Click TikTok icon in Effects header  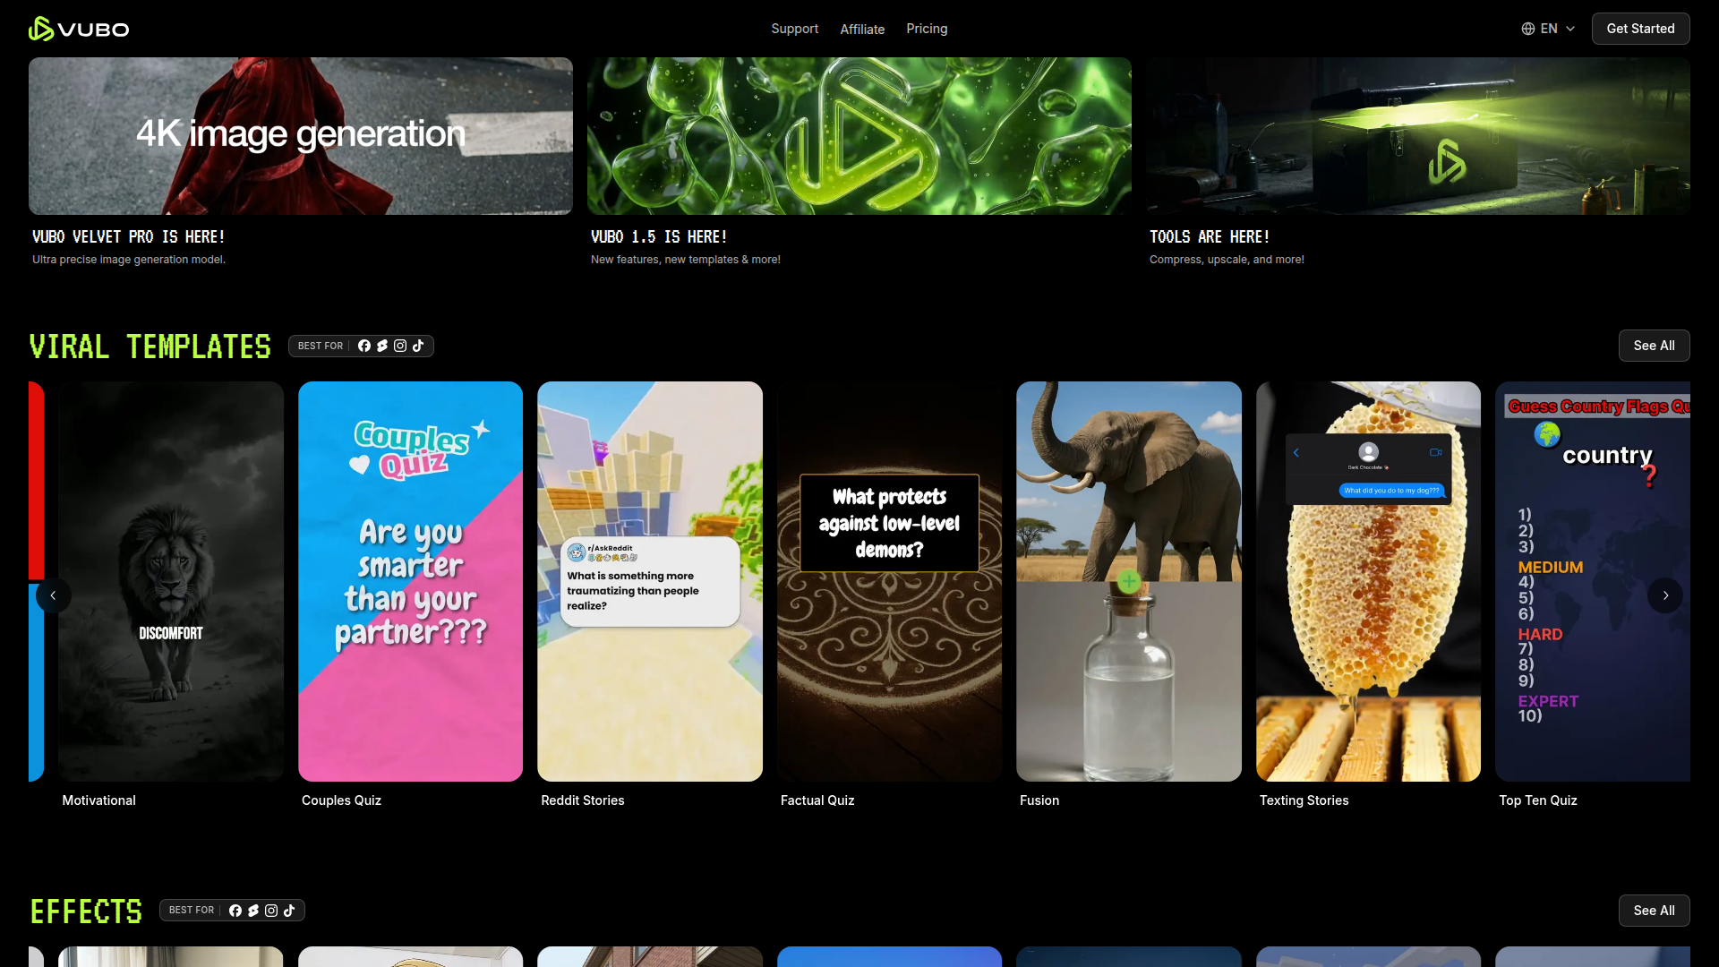[x=289, y=911]
